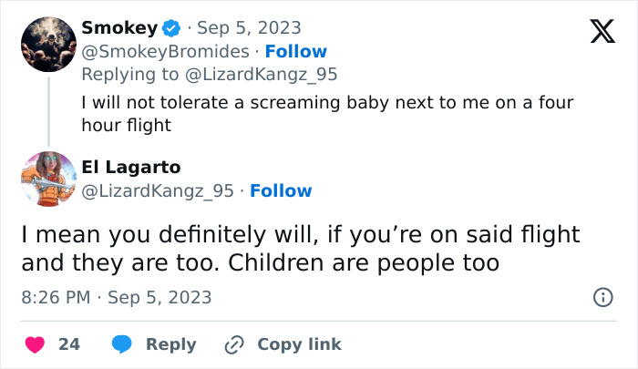Open El Lagarto's profile avatar picture

(x=48, y=179)
